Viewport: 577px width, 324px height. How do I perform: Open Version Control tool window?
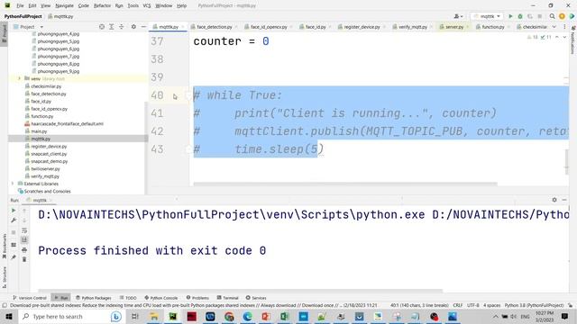point(30,298)
